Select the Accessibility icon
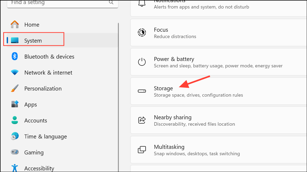This screenshot has width=307, height=172. (14, 168)
